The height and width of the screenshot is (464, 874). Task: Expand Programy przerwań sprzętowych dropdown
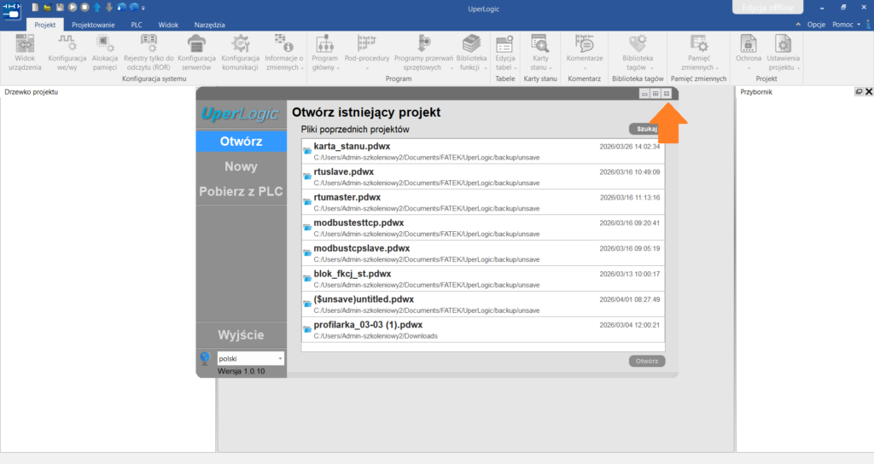click(x=452, y=68)
